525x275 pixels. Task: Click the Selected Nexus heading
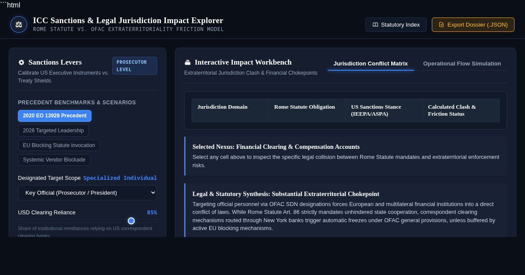coord(276,147)
